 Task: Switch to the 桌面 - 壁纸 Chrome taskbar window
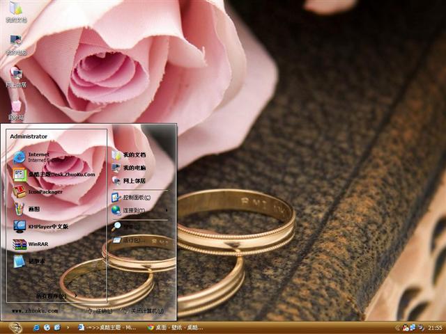click(175, 328)
